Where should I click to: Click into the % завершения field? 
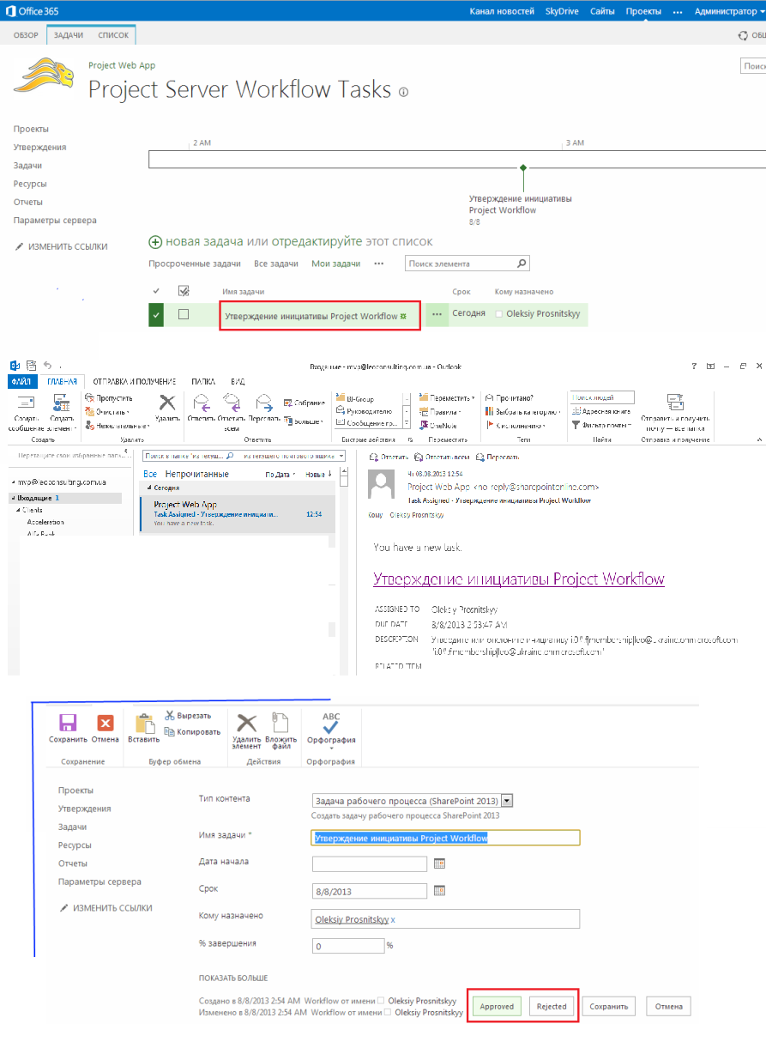[x=348, y=946]
